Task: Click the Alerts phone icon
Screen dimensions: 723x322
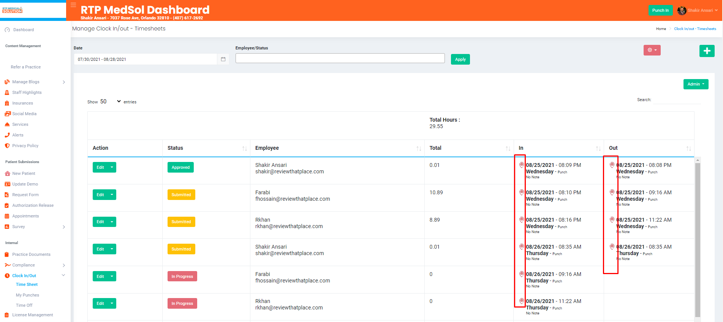Action: click(x=7, y=135)
